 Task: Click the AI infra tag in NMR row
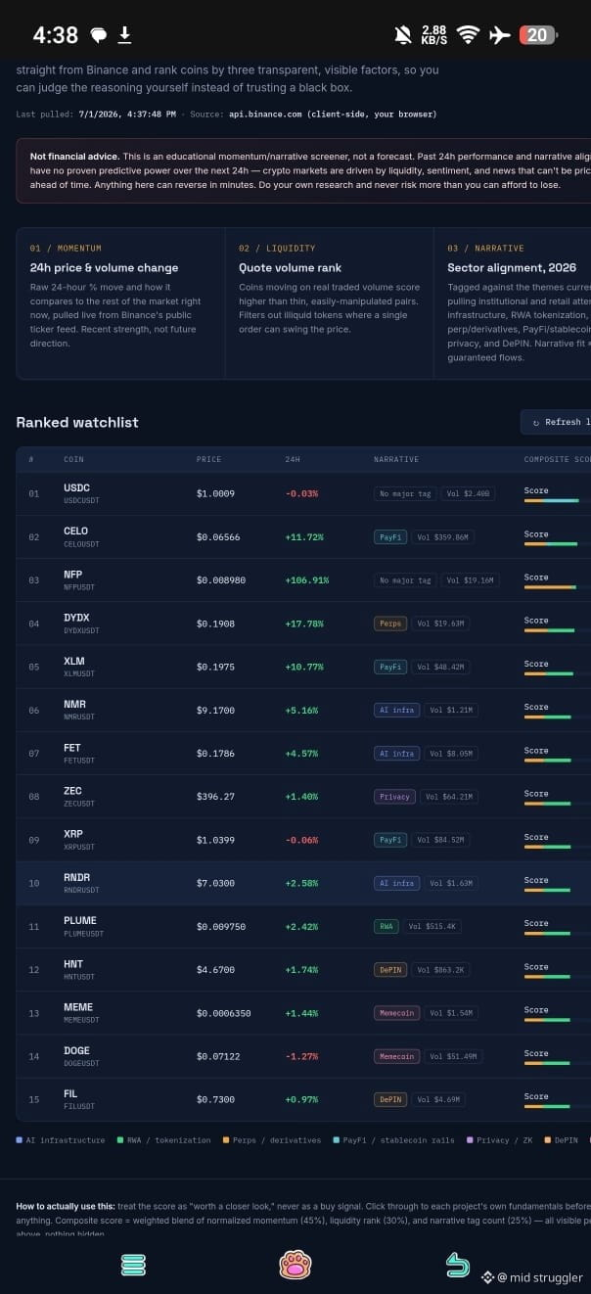tap(397, 710)
